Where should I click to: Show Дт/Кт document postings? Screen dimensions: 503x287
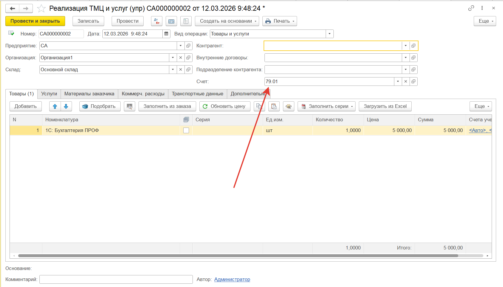pos(157,21)
